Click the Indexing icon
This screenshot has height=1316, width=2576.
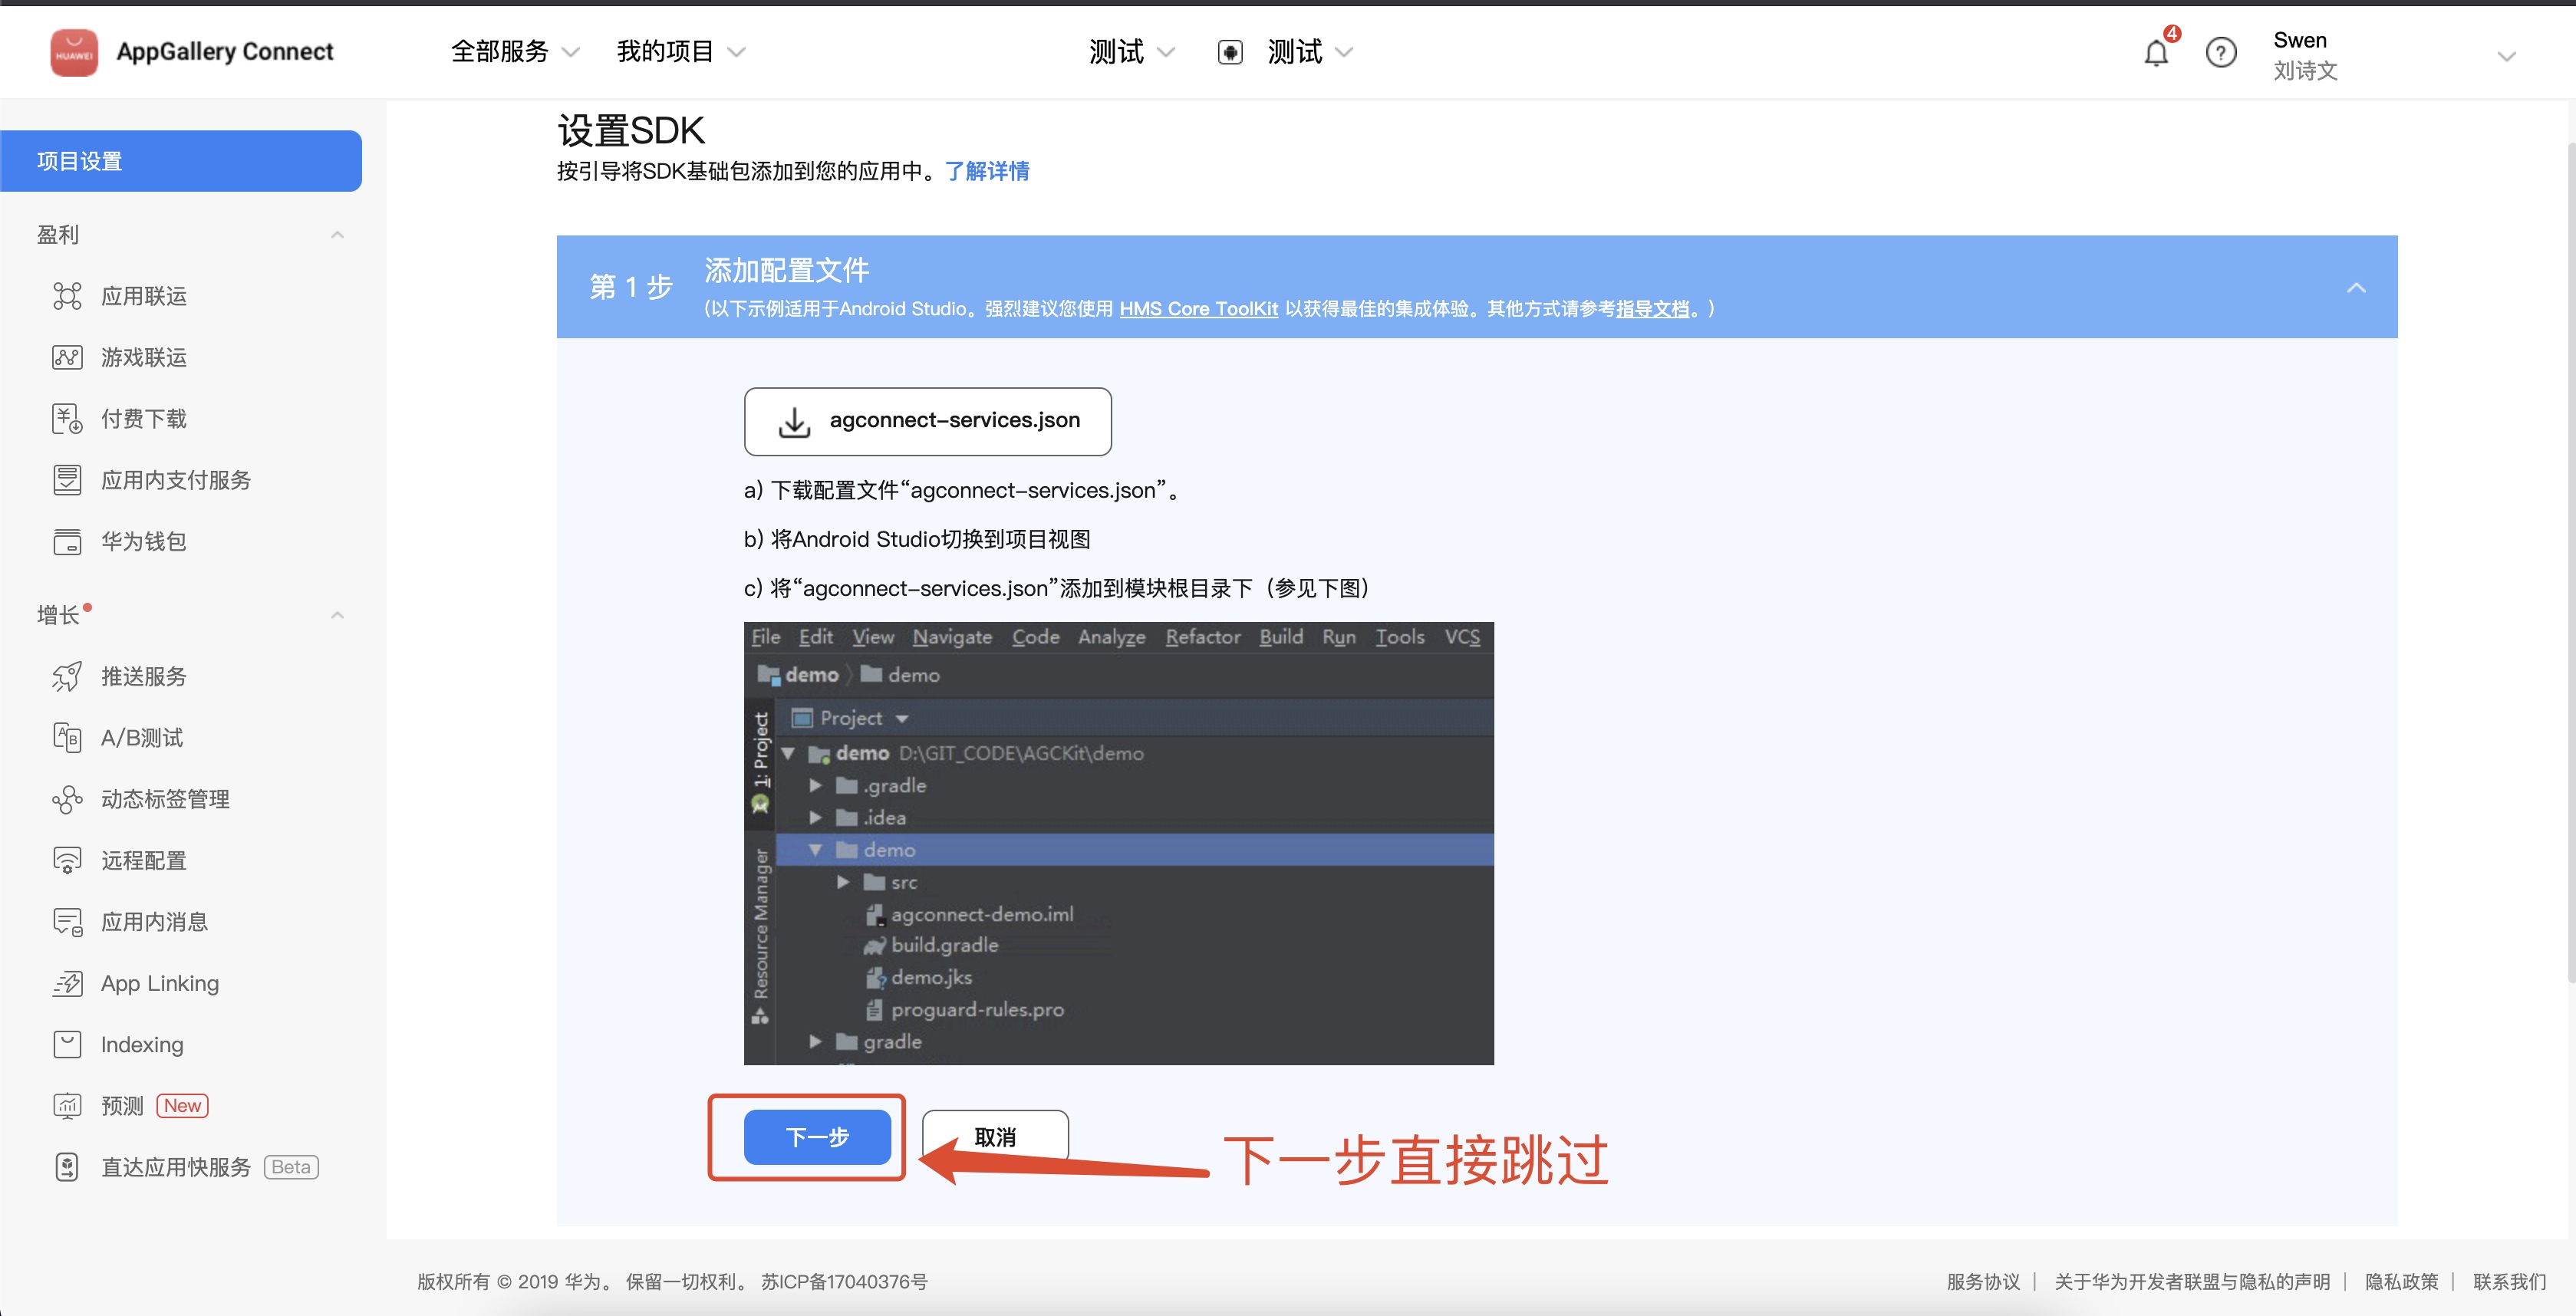click(x=67, y=1044)
